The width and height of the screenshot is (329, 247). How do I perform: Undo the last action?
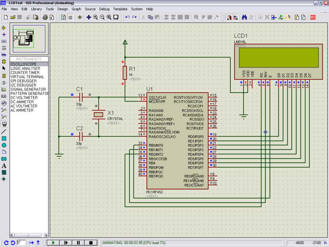[127, 17]
